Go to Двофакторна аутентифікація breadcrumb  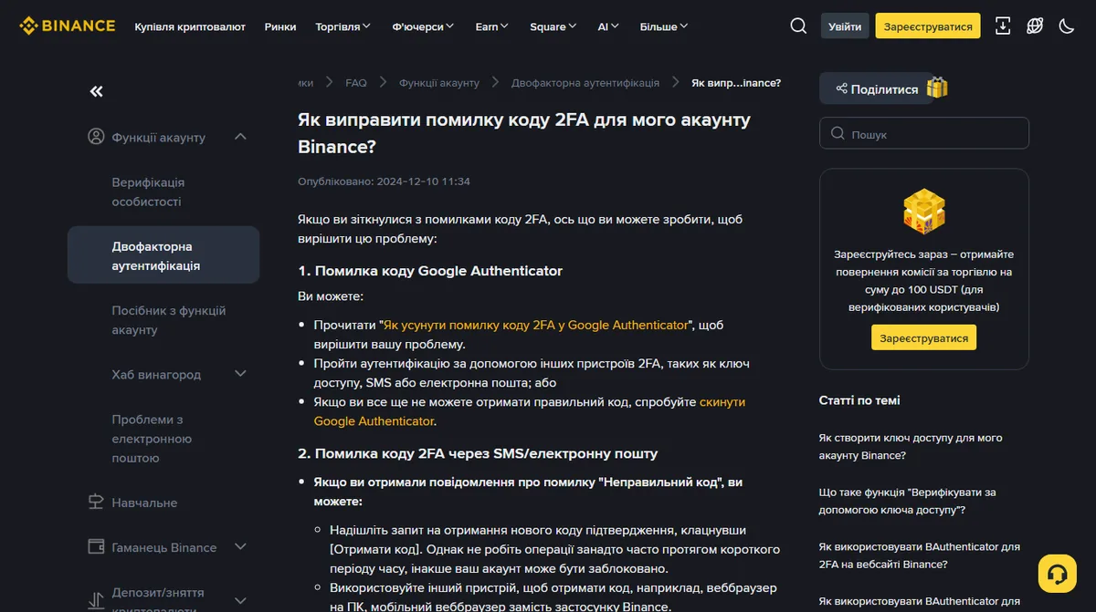[585, 82]
